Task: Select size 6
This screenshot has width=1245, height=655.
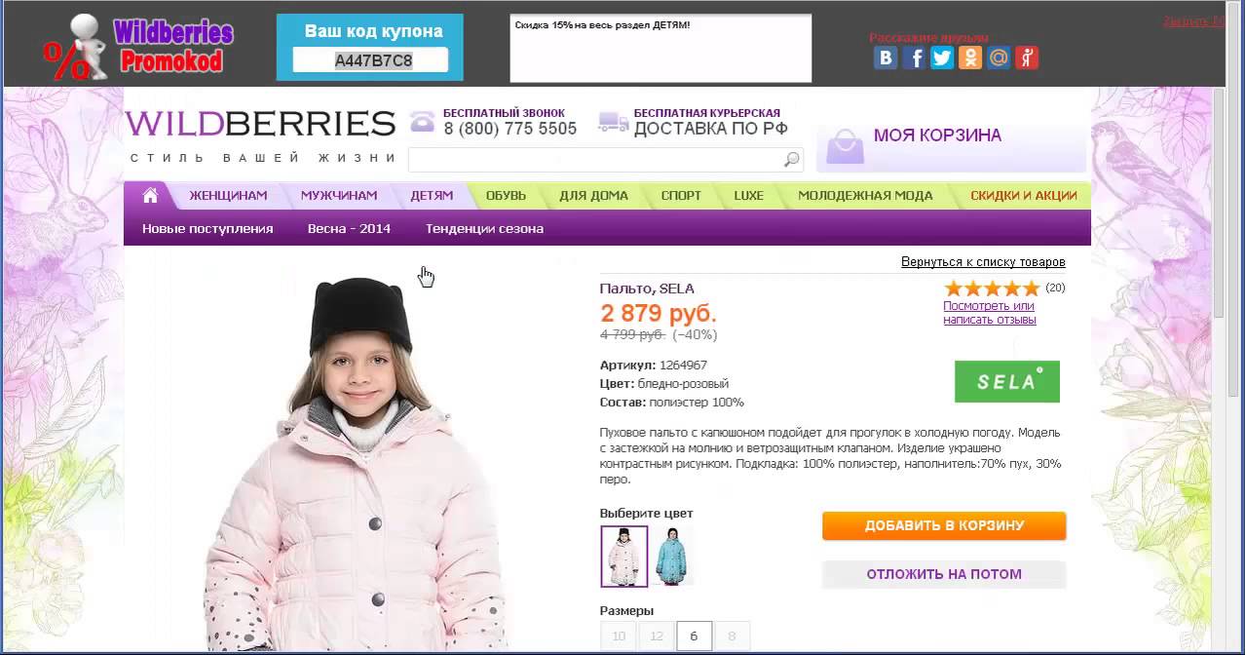Action: click(x=695, y=636)
